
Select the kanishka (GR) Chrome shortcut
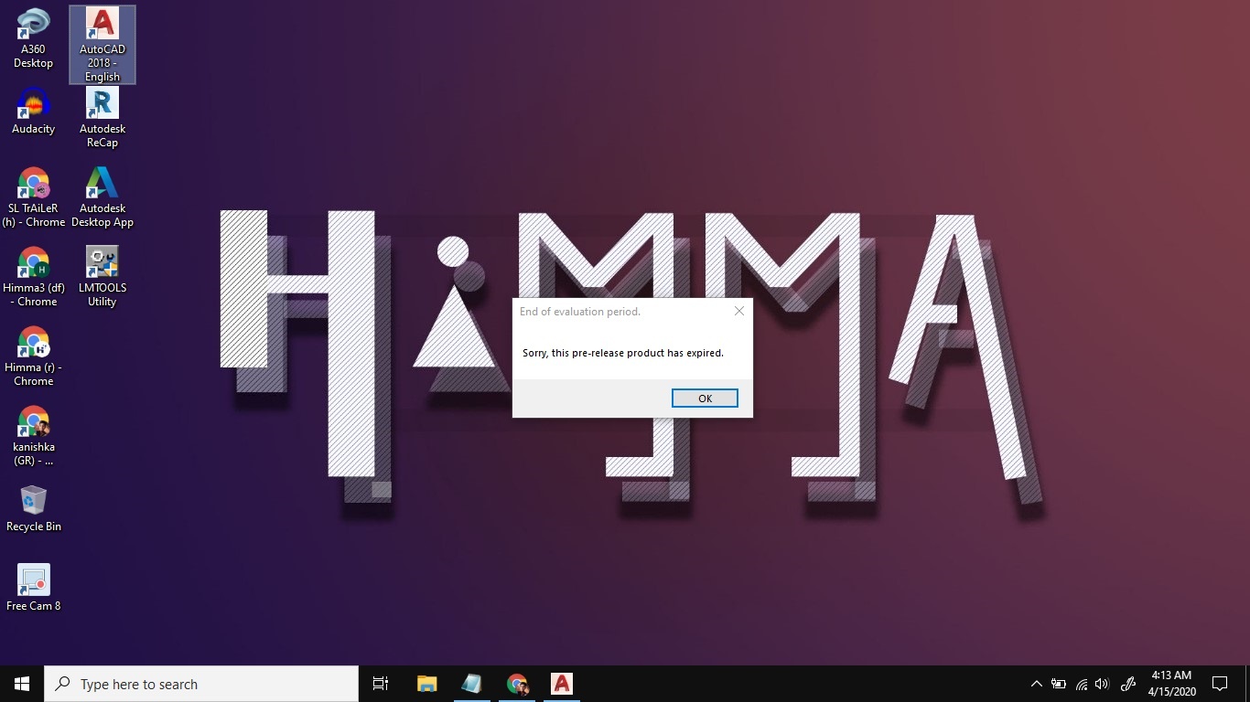click(33, 435)
